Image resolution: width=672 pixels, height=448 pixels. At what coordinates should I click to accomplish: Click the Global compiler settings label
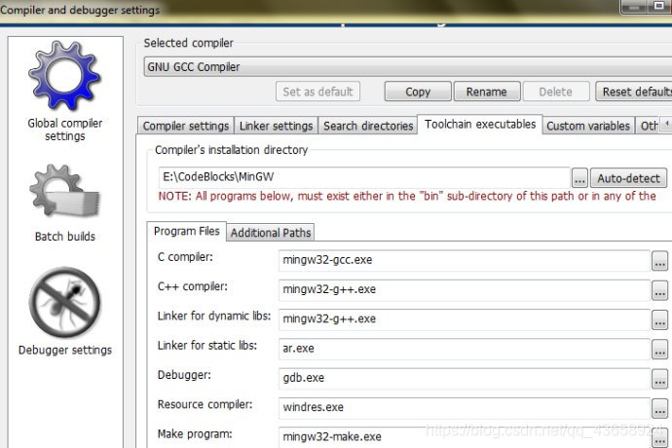(x=64, y=130)
